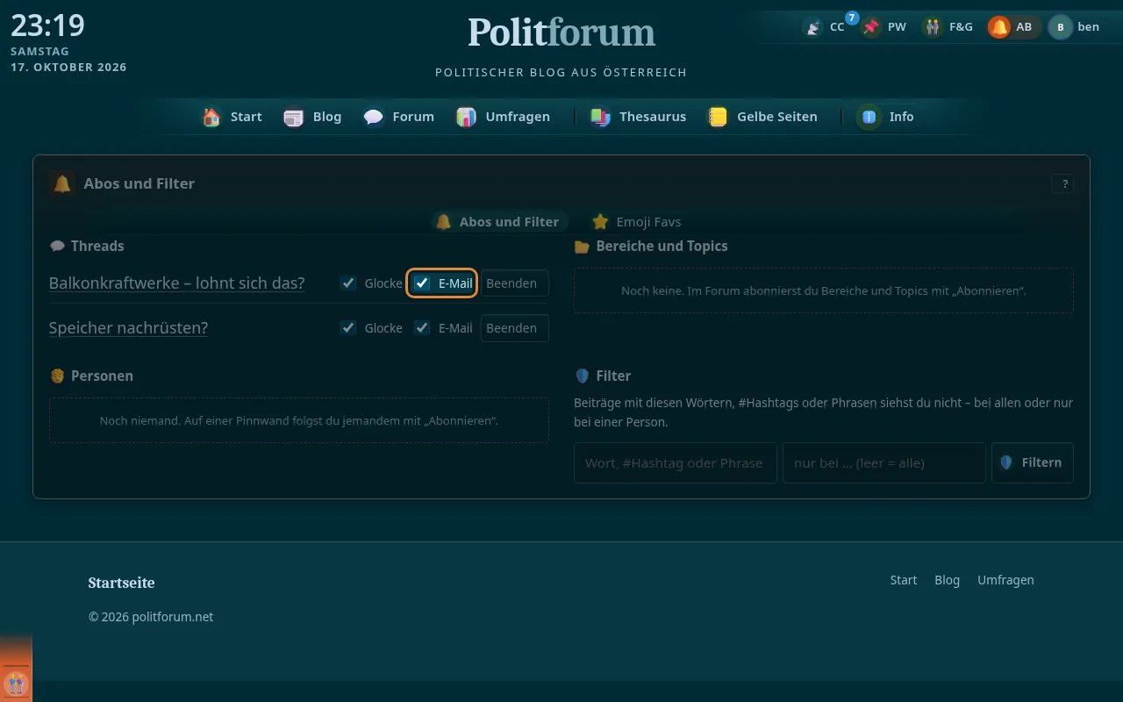Click the PW pin icon
Screen dimensions: 1123x702
coord(870,27)
